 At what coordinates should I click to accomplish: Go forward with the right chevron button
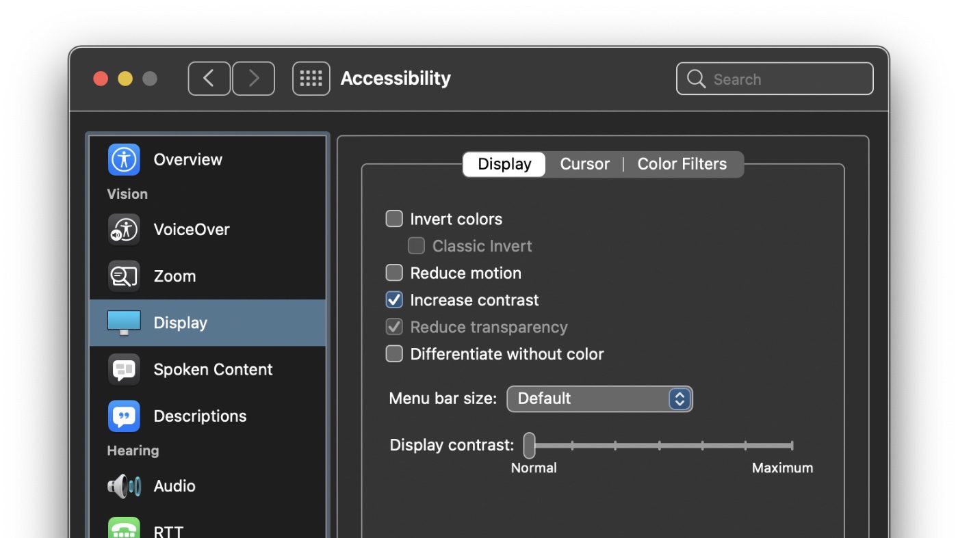(x=253, y=79)
